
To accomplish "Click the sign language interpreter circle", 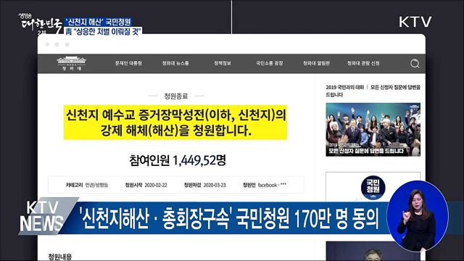I will pos(418,216).
